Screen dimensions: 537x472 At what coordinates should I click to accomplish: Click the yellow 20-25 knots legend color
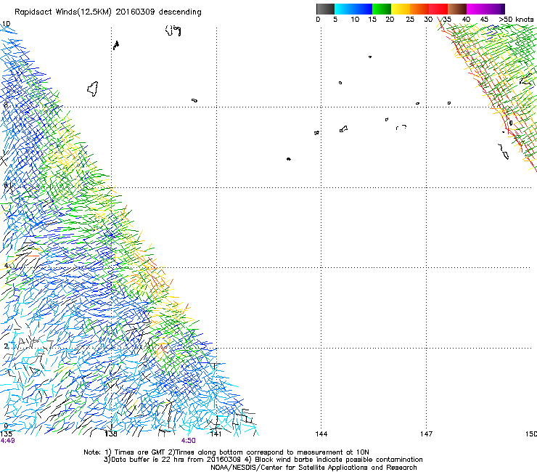click(401, 9)
